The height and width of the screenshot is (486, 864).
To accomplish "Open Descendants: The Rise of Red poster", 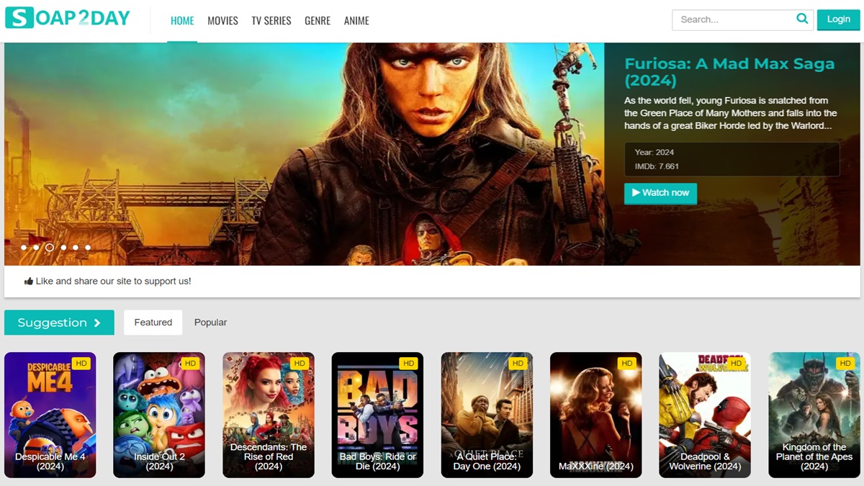I will [x=269, y=415].
